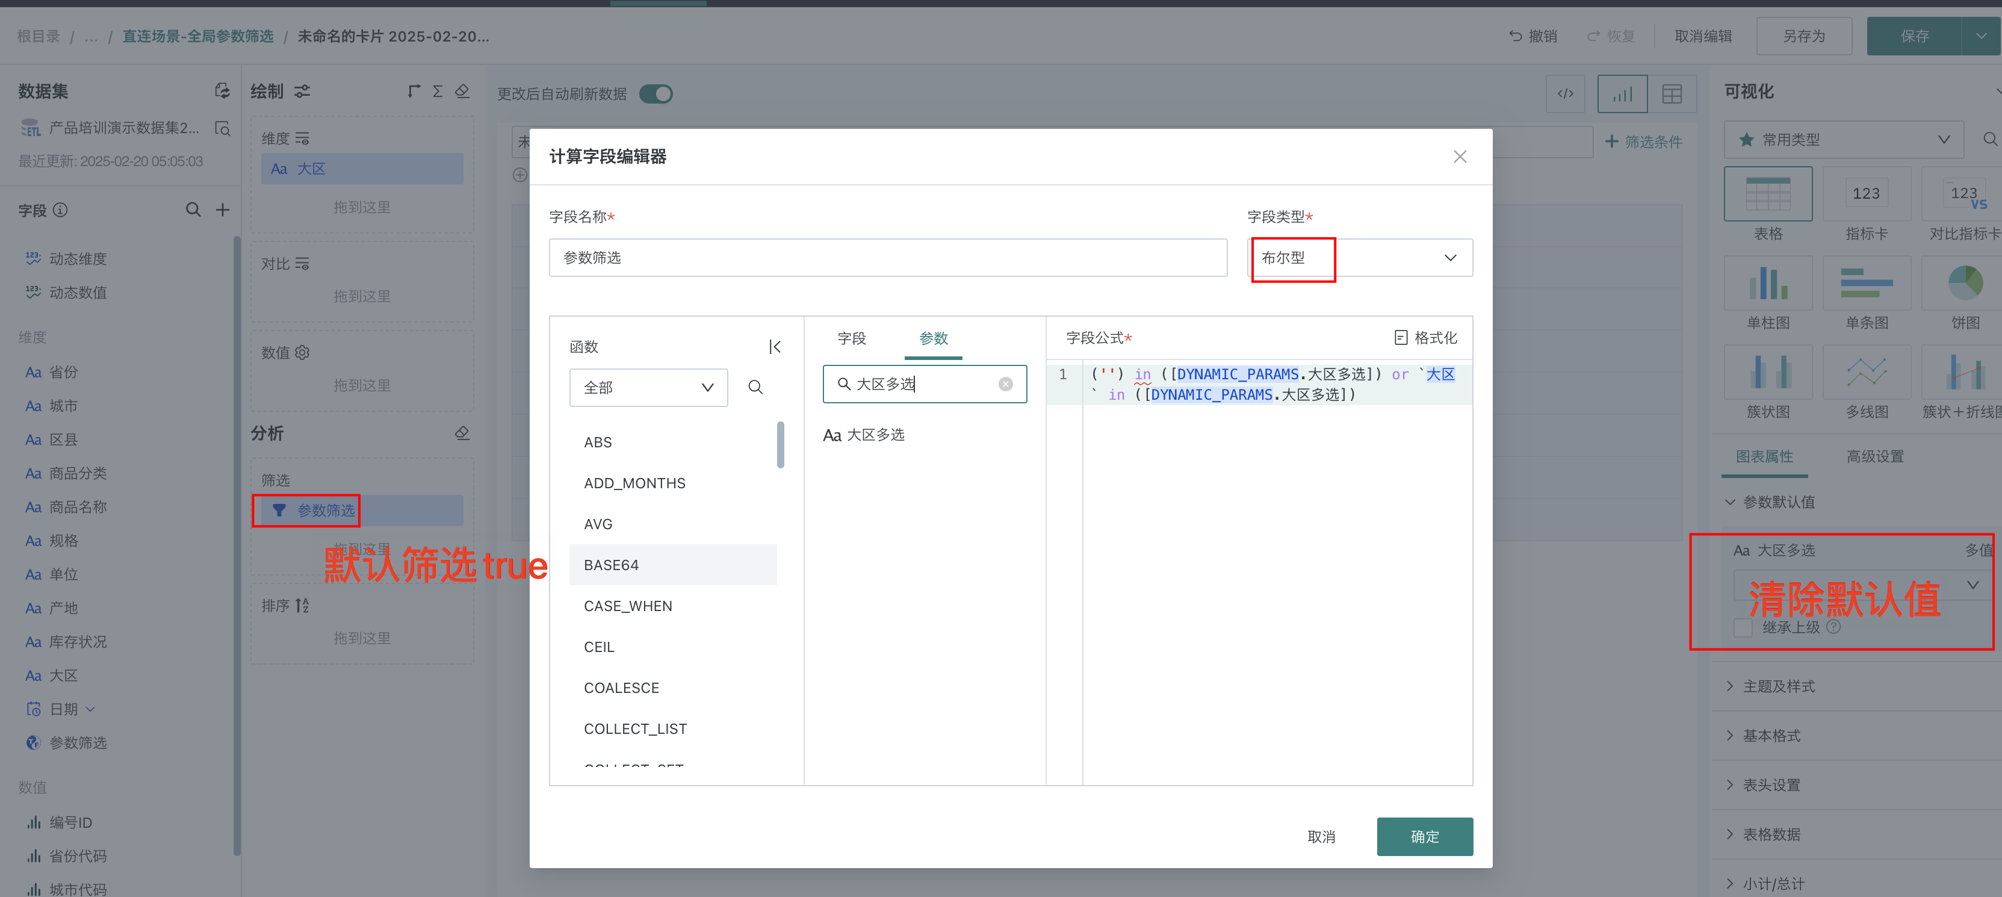
Task: Click 取消编辑
Action: 1703,36
